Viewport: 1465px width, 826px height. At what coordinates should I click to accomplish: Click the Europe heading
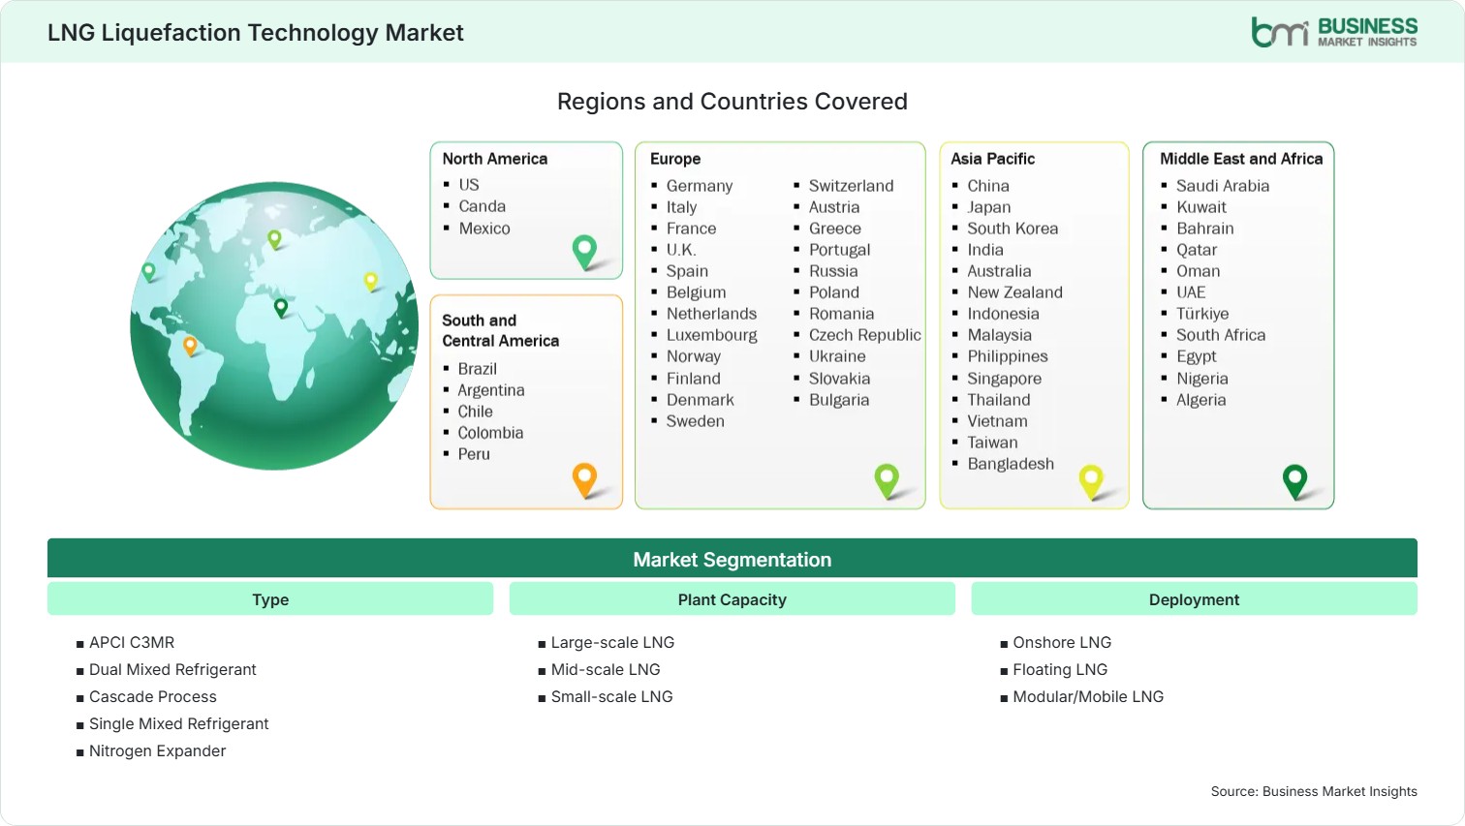675,159
